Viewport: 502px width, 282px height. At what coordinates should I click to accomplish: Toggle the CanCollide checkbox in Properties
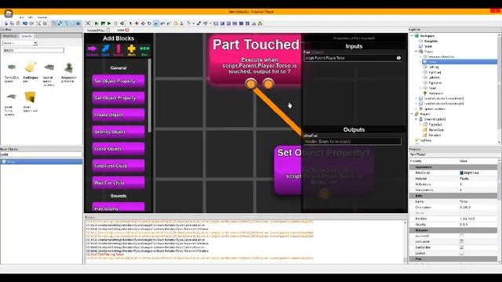(461, 248)
